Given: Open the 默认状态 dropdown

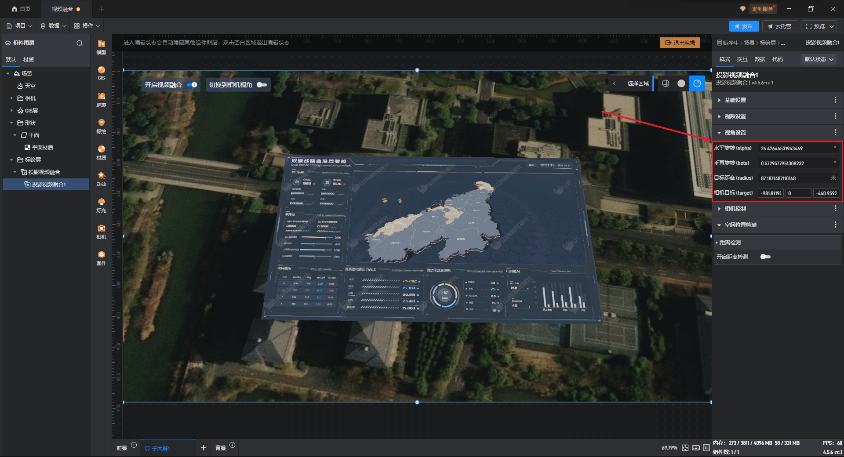Looking at the screenshot, I should pyautogui.click(x=819, y=59).
